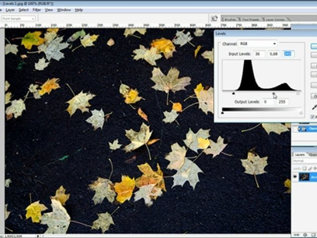Toggle the Preview checkbox in Levels
Image resolution: width=317 pixels, height=238 pixels.
(x=313, y=117)
